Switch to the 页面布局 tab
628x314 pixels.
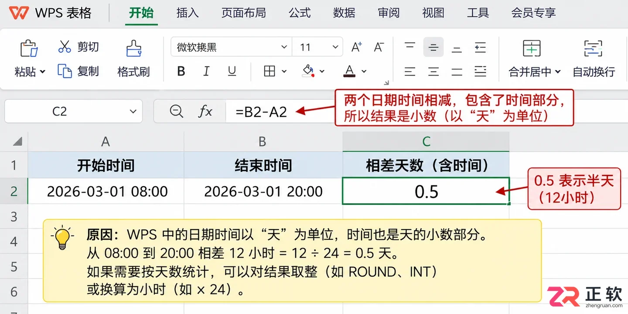coord(244,13)
